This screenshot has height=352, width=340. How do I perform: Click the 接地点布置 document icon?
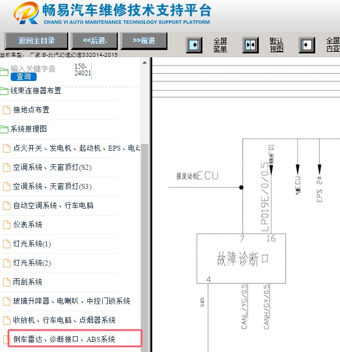coord(7,110)
